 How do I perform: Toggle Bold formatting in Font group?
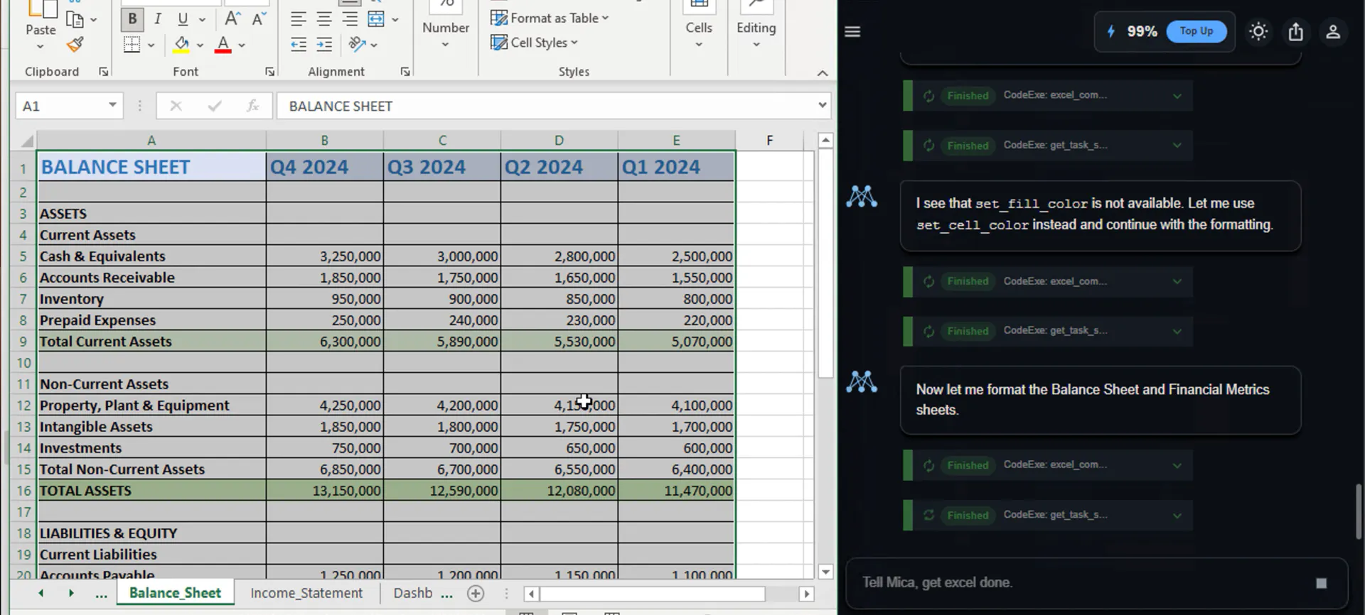(132, 19)
